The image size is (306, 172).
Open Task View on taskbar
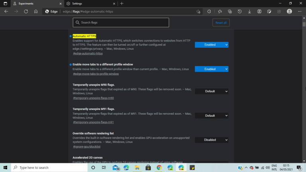point(104,168)
